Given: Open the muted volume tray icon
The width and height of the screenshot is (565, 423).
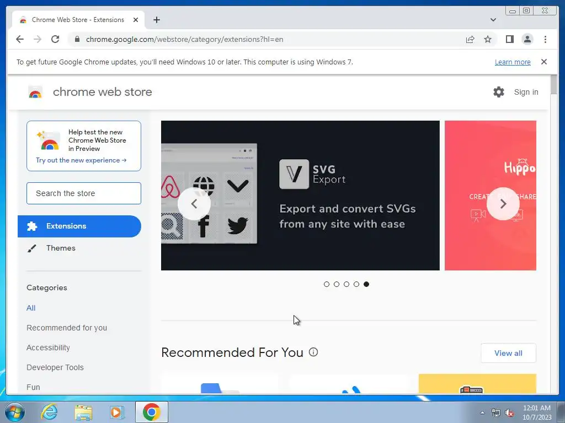Looking at the screenshot, I should click(509, 413).
